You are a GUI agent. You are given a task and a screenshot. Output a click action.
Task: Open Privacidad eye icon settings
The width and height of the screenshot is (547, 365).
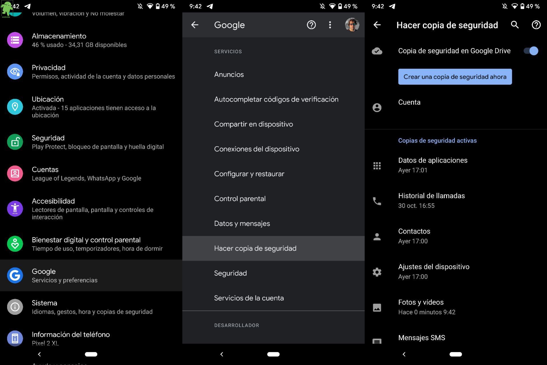tap(15, 72)
